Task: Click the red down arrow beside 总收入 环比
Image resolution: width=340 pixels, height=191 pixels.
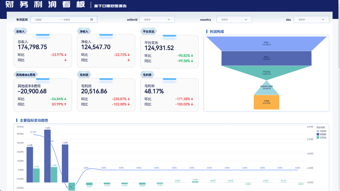Action: [65, 55]
